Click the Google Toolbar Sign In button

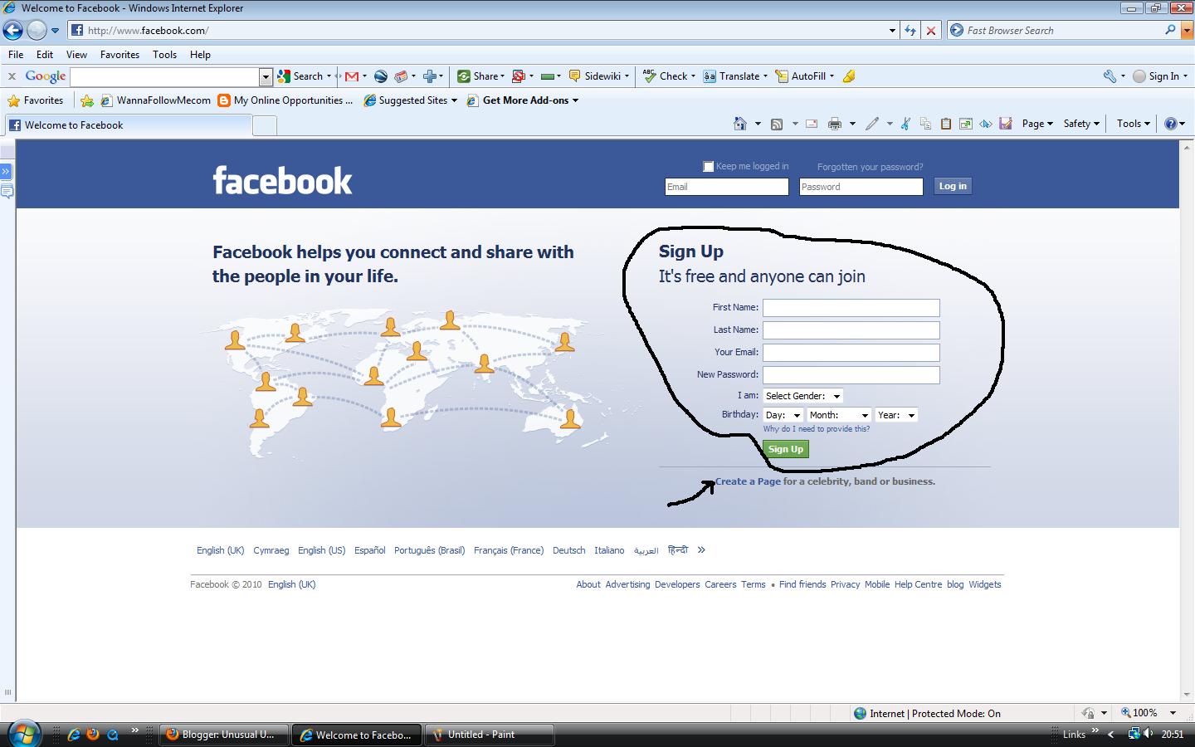(x=1160, y=76)
